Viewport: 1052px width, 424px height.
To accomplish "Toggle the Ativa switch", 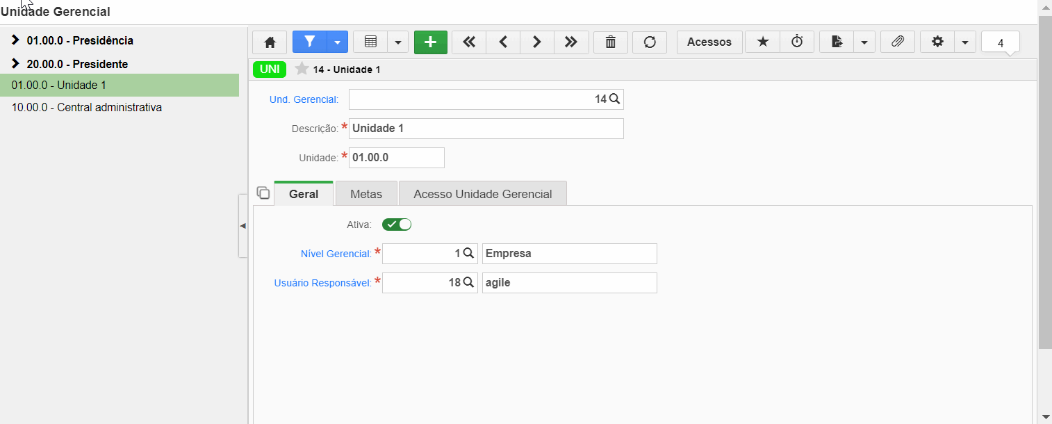I will (397, 225).
